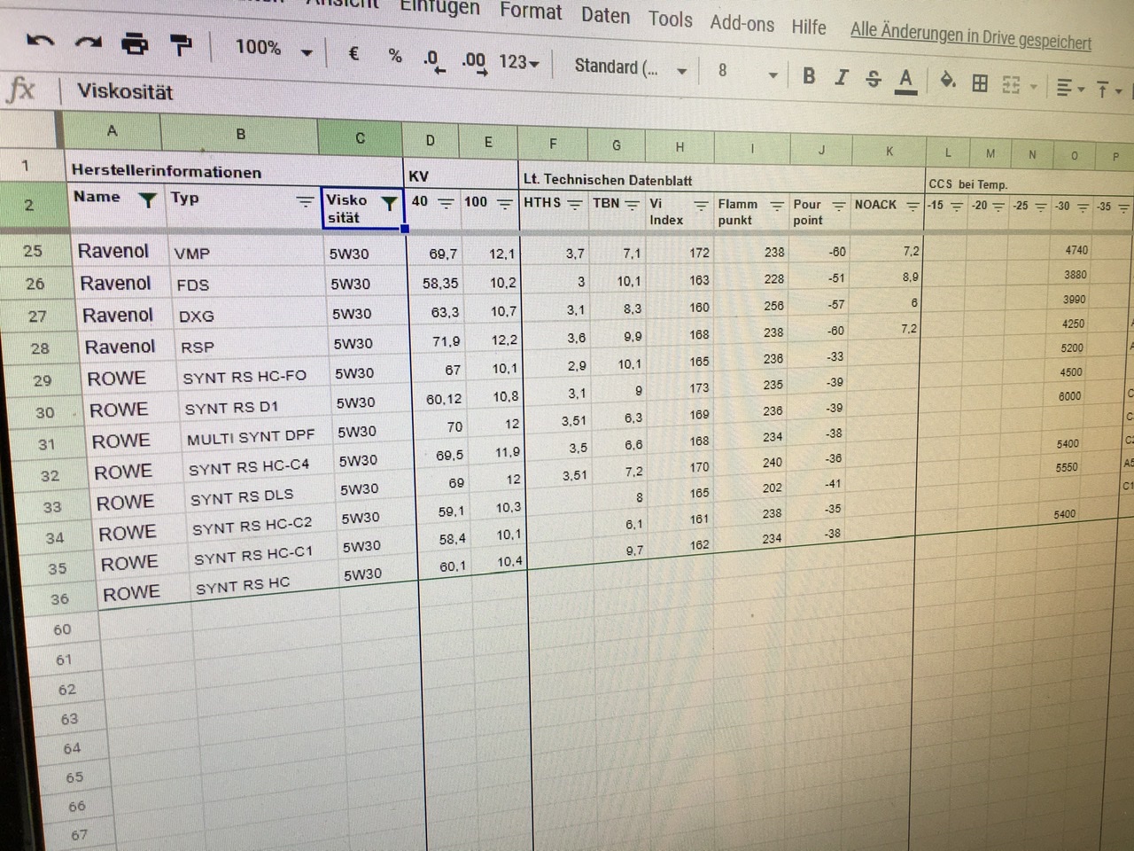Select the paint format roller icon
Image resolution: width=1134 pixels, height=851 pixels.
(181, 44)
